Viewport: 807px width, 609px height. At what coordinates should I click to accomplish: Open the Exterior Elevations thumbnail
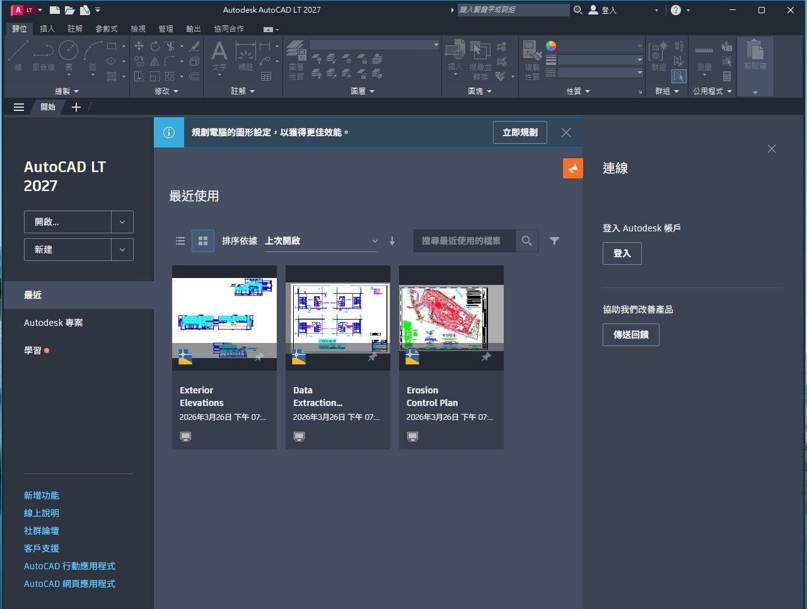[224, 318]
